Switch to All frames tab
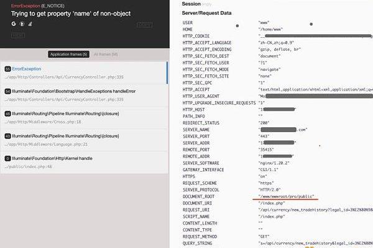 (x=105, y=55)
